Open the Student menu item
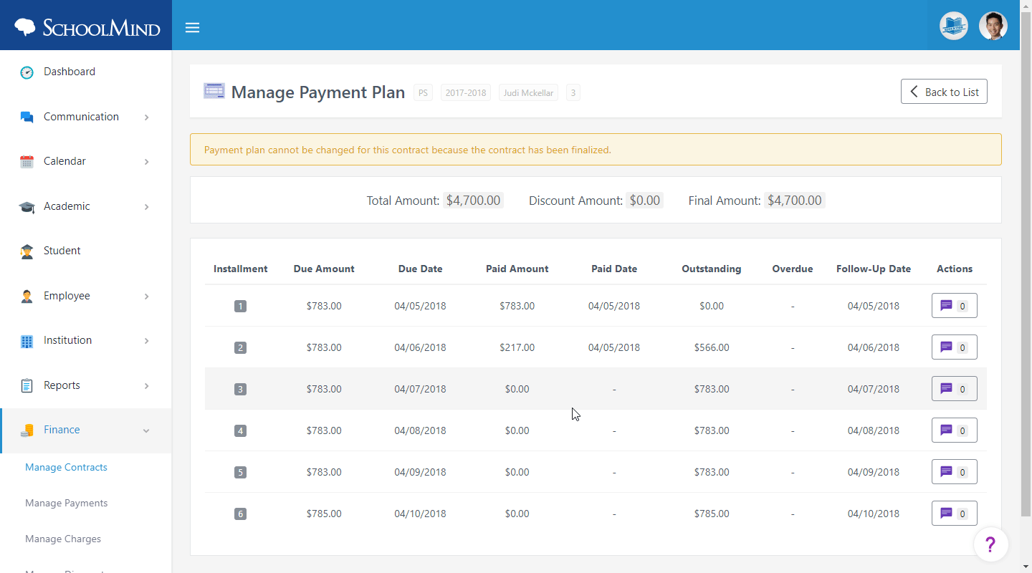 86,251
